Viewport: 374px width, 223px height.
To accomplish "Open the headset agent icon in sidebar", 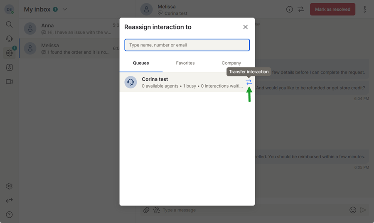I will (9, 39).
